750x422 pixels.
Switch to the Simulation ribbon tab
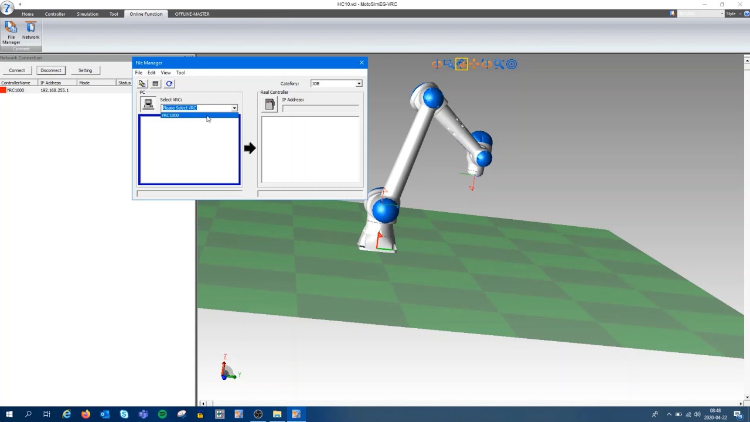pyautogui.click(x=87, y=14)
